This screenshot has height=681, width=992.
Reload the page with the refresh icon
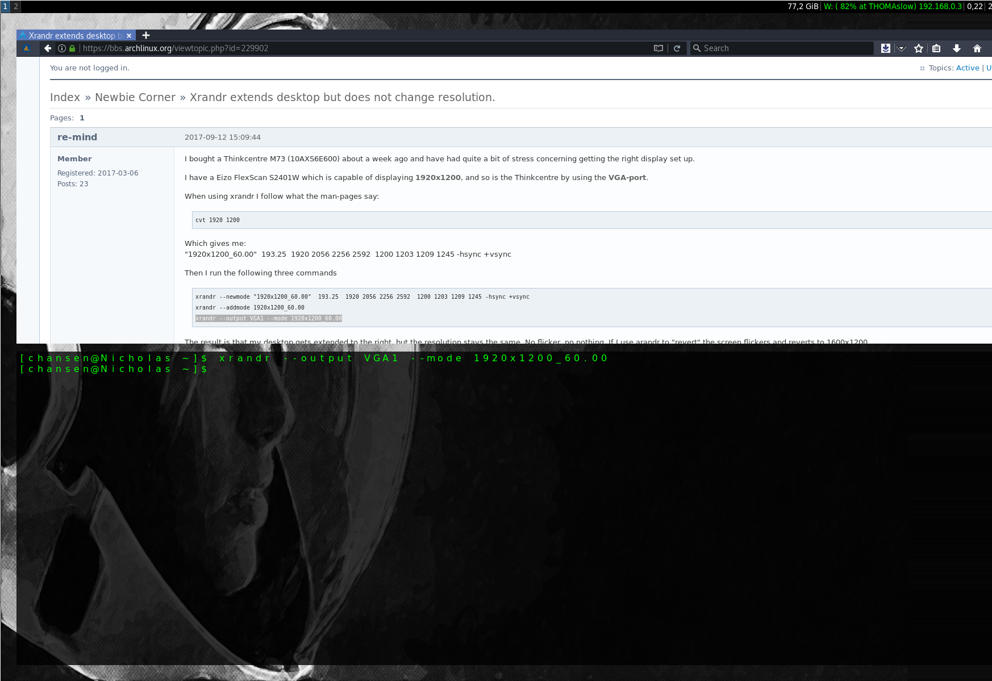(677, 48)
